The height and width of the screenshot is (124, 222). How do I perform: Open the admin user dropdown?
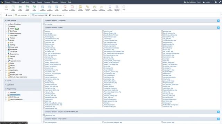tap(208, 2)
